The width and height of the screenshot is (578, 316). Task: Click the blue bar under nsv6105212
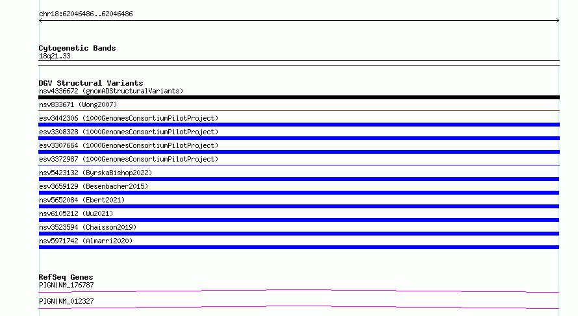coord(299,220)
